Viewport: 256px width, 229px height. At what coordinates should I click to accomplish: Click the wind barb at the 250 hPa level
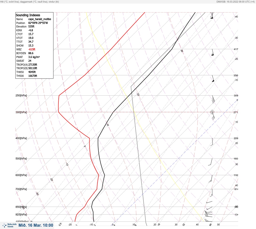point(213,99)
